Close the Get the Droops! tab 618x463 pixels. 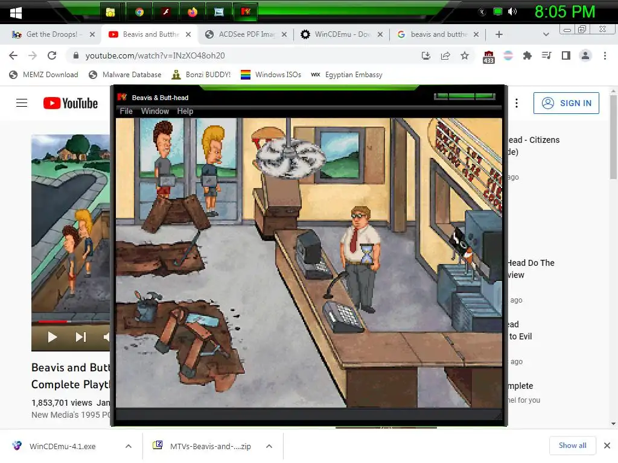pyautogui.click(x=92, y=34)
